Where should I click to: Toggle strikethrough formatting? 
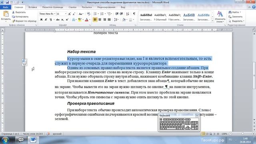tap(58, 20)
